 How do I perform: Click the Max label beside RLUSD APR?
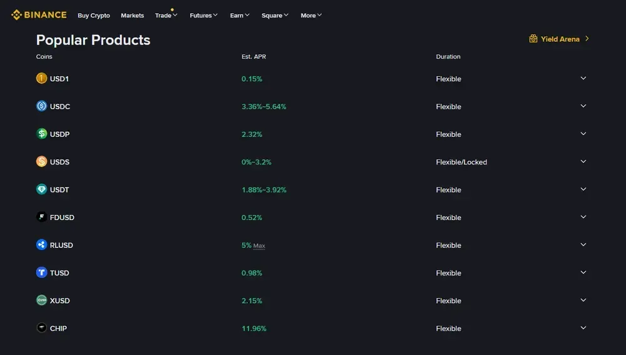click(259, 246)
